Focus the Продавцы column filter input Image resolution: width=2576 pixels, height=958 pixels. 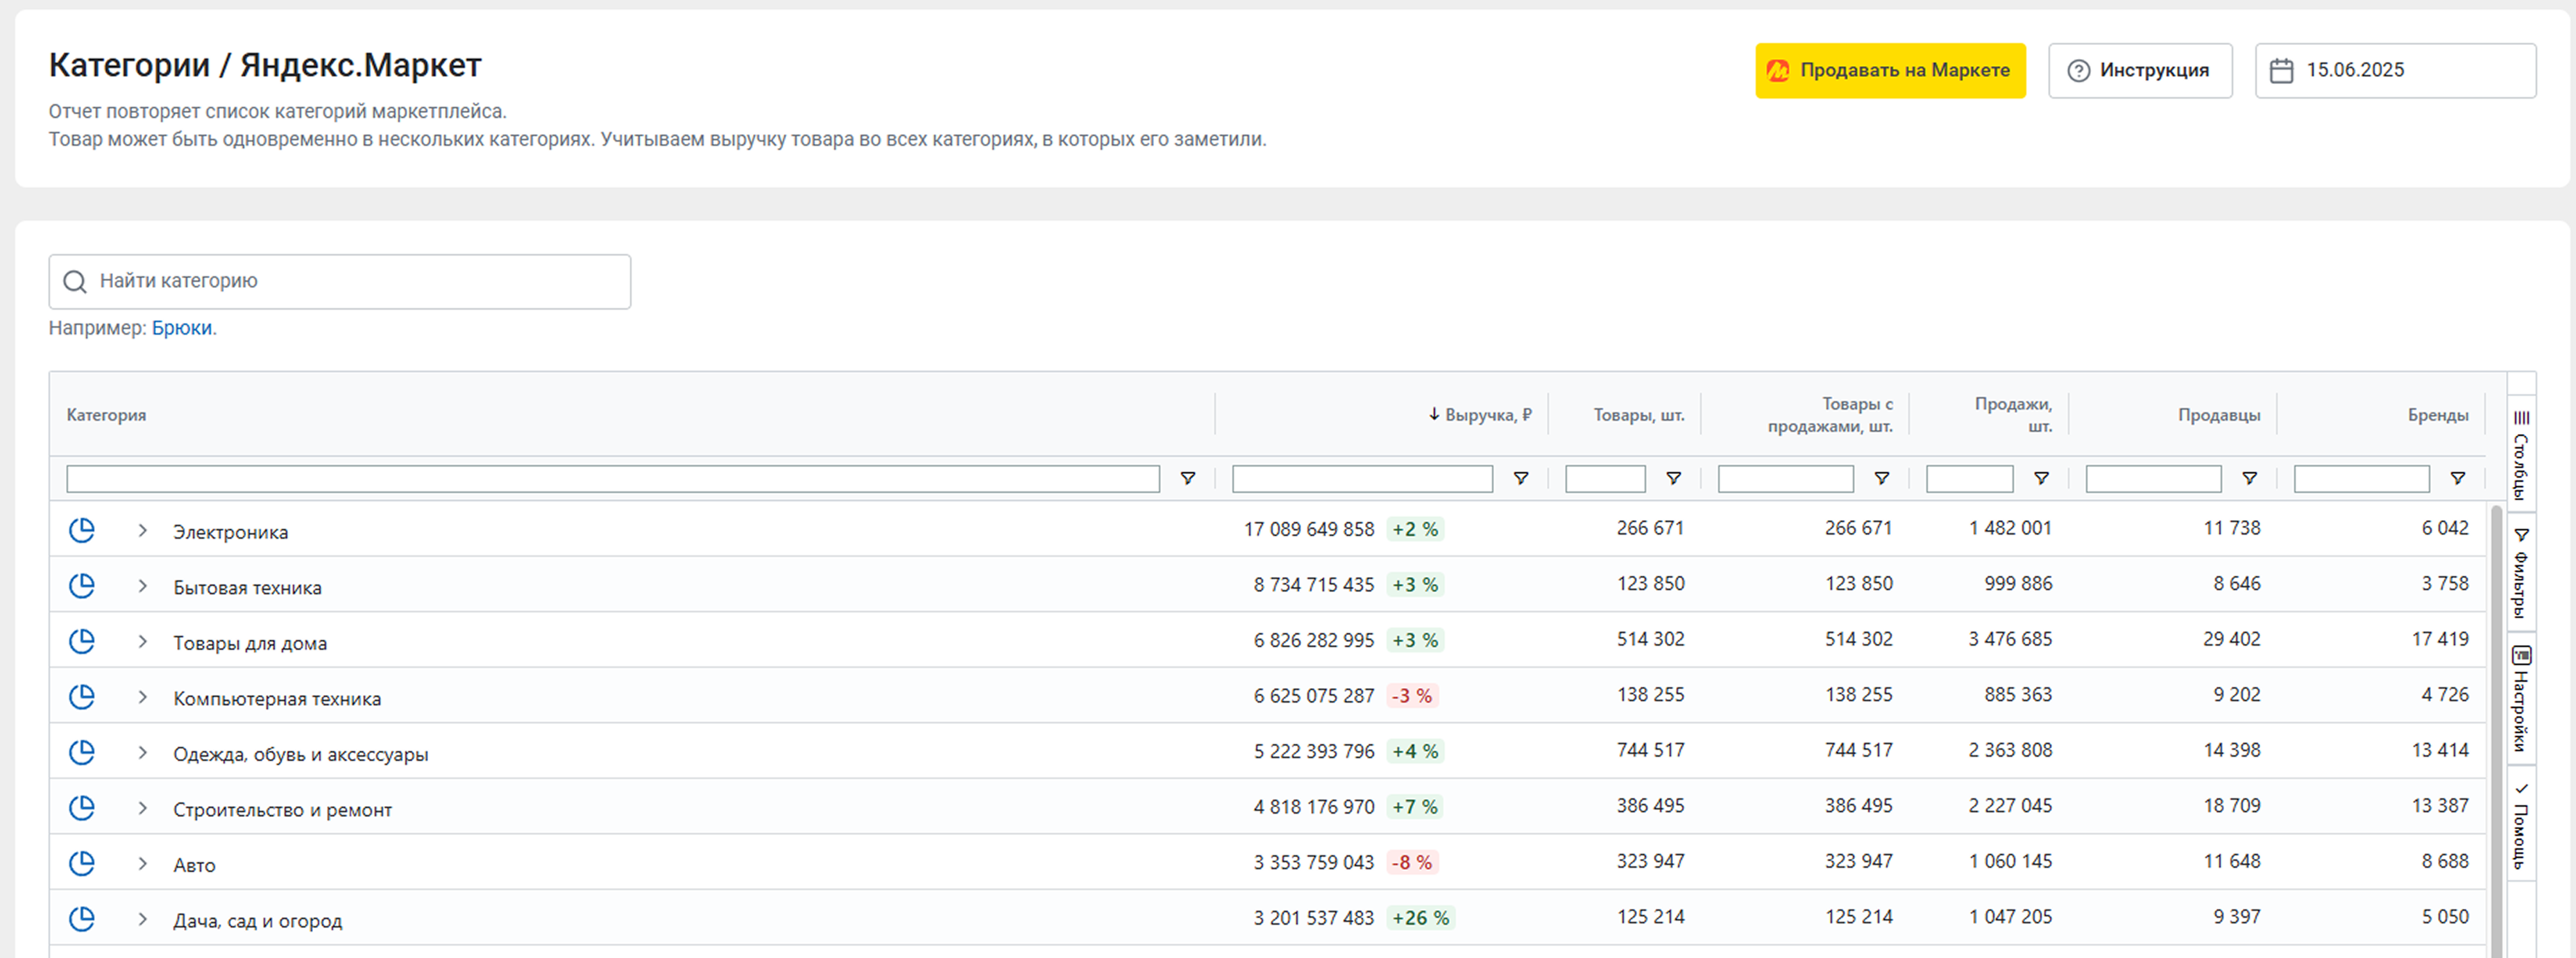click(2153, 479)
